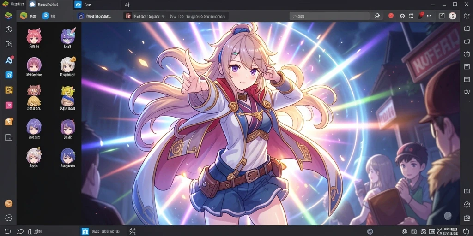This screenshot has height=236, width=473.
Task: Switch to the active tab with cloud icon
Action: [x=50, y=5]
